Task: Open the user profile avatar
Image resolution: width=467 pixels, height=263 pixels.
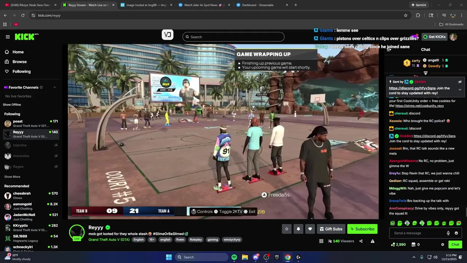Action: pos(454,37)
